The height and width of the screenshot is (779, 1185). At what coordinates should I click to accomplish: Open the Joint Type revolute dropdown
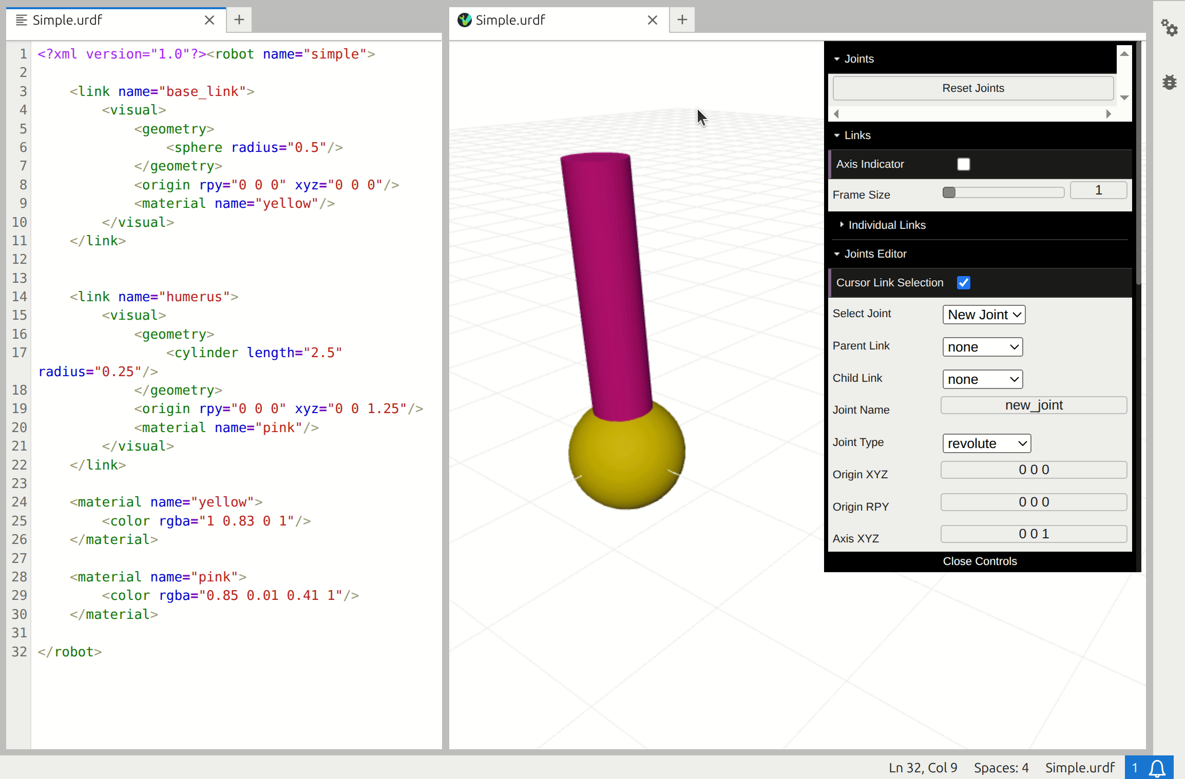[987, 443]
